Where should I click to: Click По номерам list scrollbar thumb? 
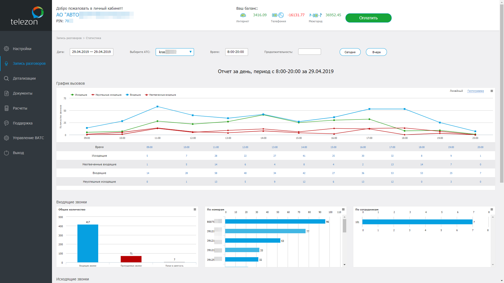pos(344,226)
